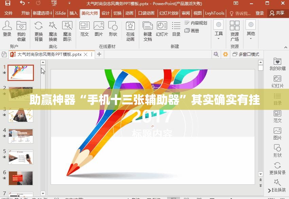Click the 在线动画 icon

pos(130,31)
